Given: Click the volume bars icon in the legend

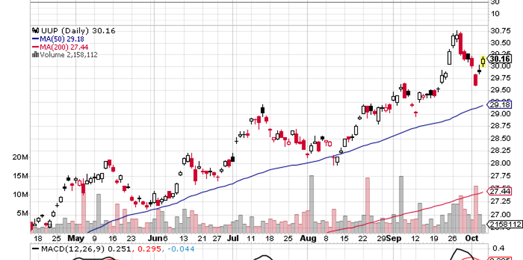Looking at the screenshot, I should pyautogui.click(x=35, y=54).
